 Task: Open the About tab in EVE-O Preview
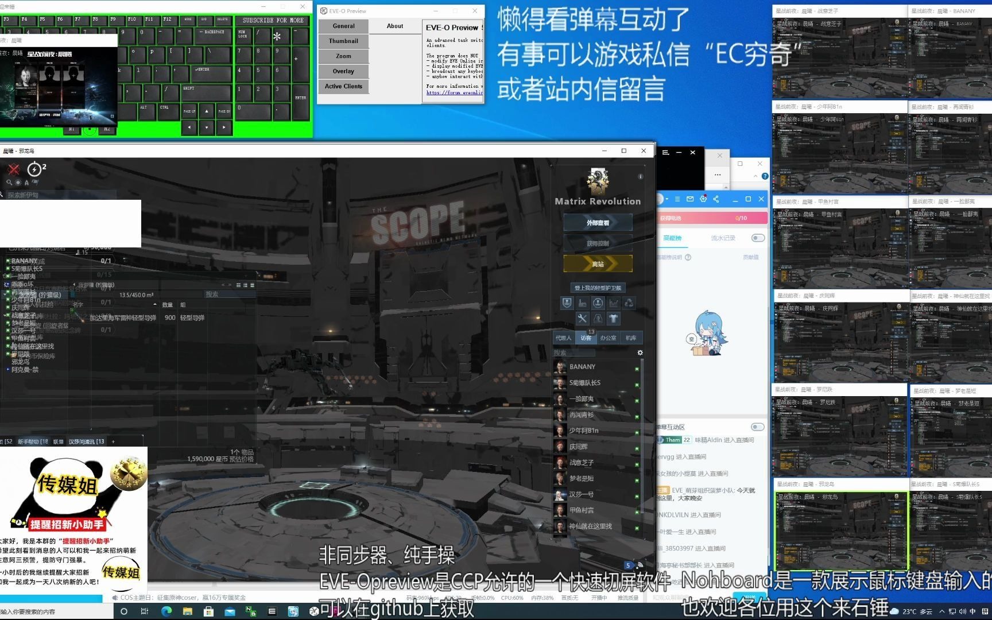395,26
